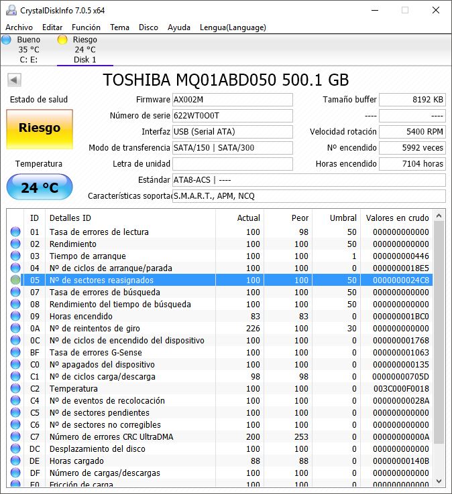Image resolution: width=452 pixels, height=494 pixels.
Task: Open the Editar menu
Action: (52, 27)
